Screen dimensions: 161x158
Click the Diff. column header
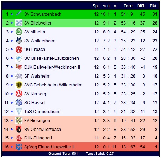point(141,6)
